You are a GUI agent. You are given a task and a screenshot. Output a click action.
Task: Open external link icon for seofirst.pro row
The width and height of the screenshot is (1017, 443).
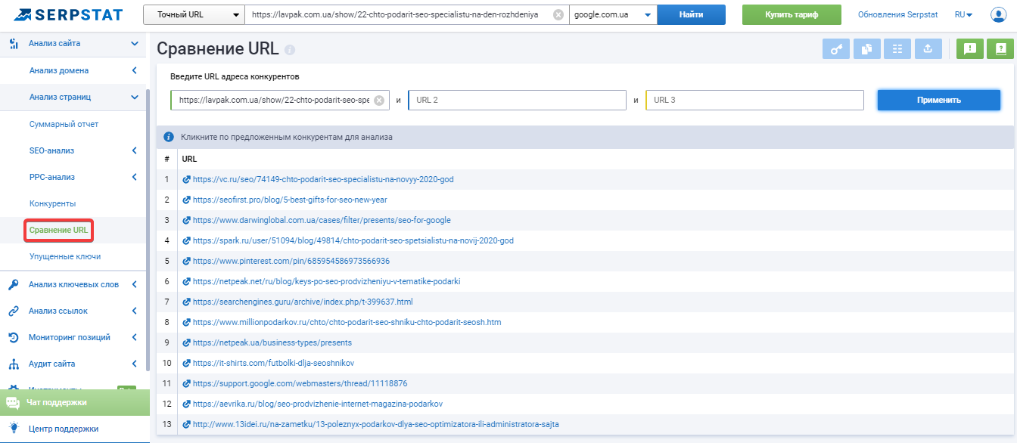coord(187,200)
